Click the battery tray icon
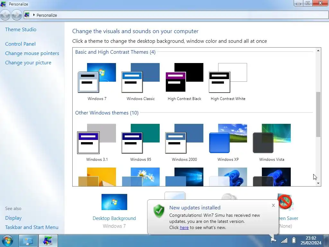This screenshot has width=329, height=247. point(294,240)
